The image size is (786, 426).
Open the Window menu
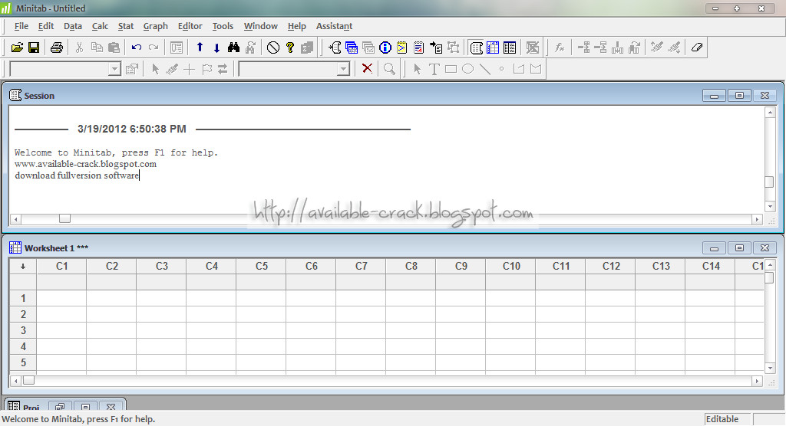coord(261,26)
